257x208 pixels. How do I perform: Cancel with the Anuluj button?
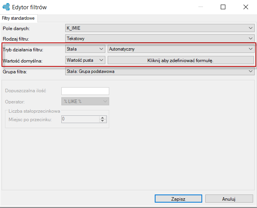(x=229, y=199)
